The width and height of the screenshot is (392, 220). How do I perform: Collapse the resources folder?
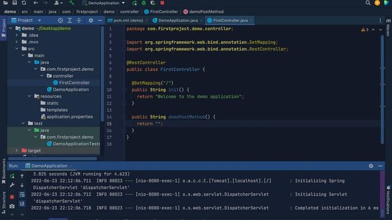point(29,97)
